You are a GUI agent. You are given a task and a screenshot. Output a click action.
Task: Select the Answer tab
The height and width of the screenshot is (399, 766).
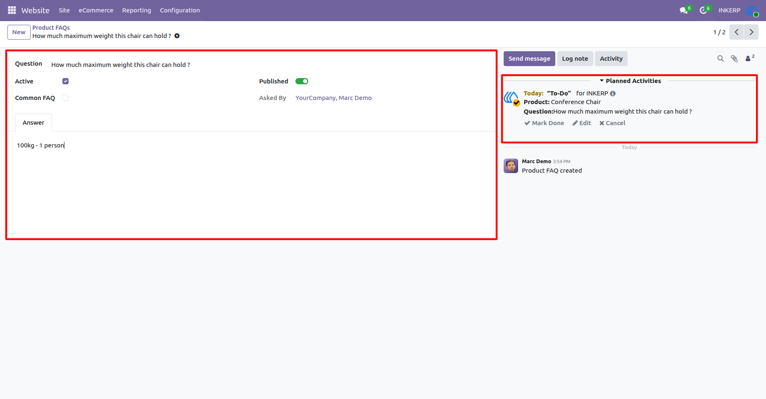(x=33, y=123)
